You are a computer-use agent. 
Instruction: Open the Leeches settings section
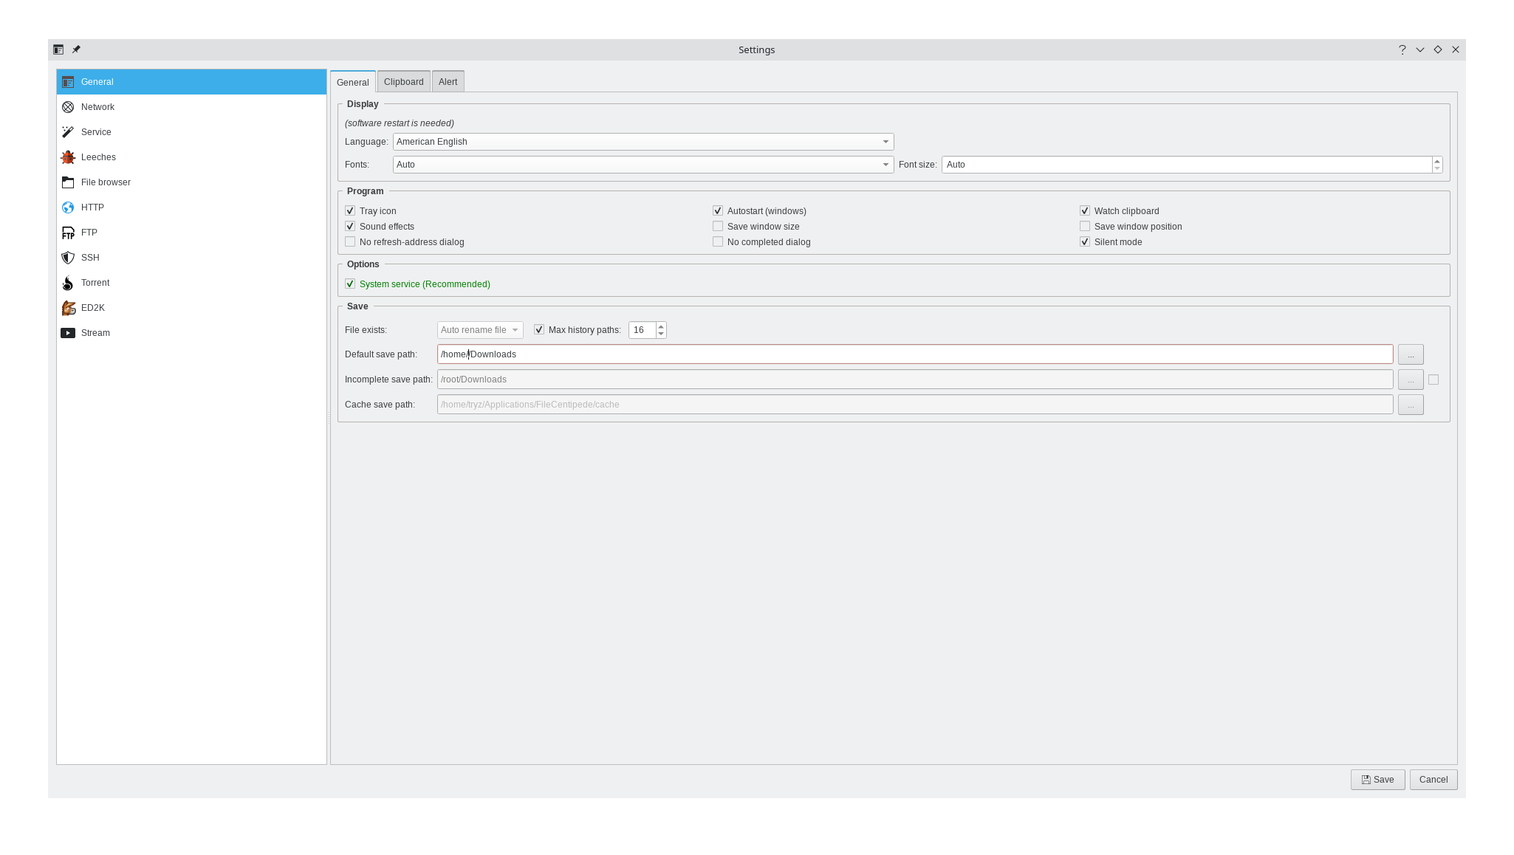[97, 157]
